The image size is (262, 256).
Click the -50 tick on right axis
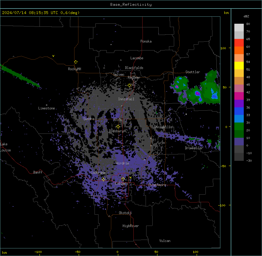point(223,166)
